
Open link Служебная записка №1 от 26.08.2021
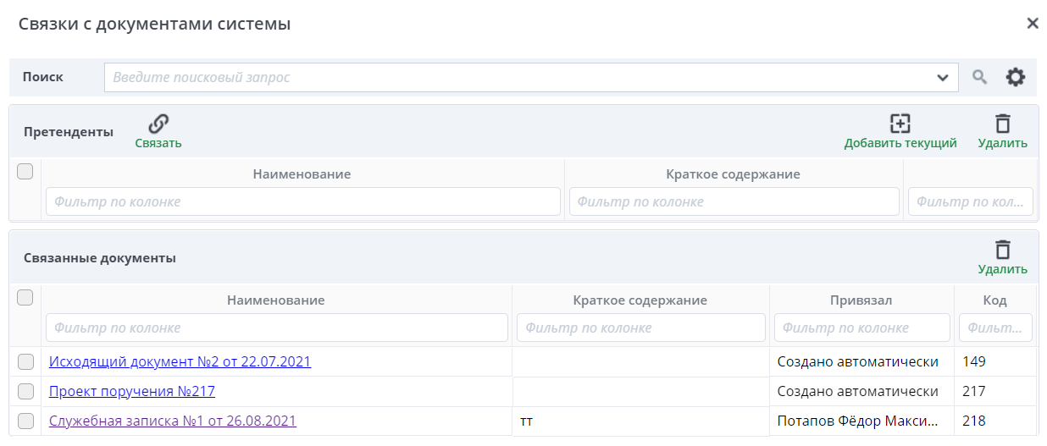pos(173,421)
